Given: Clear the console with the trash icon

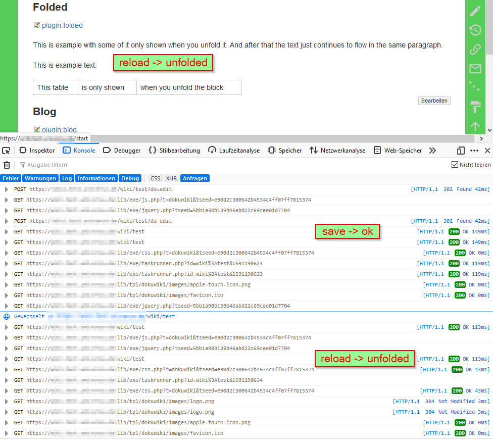Looking at the screenshot, I should (7, 165).
